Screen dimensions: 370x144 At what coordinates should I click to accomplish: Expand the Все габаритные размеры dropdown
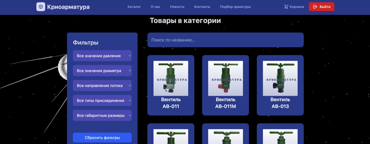pyautogui.click(x=102, y=115)
